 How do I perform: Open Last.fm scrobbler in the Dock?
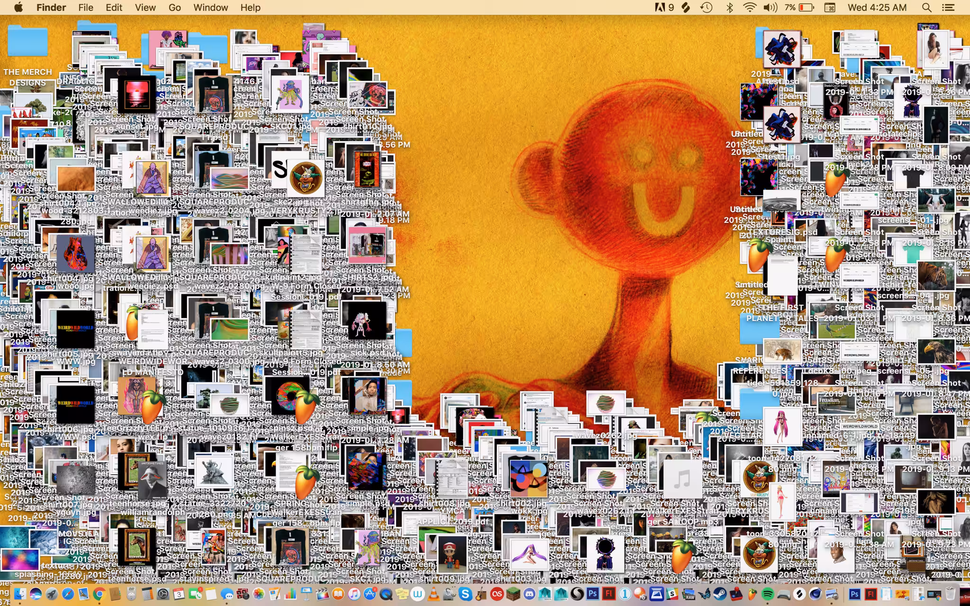click(x=497, y=594)
